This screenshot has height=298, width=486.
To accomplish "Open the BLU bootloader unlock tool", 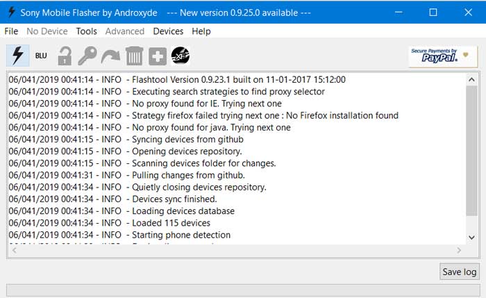I will coord(41,56).
